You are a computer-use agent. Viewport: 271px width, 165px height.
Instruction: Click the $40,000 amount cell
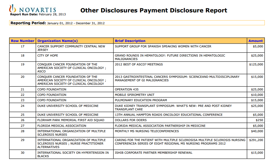(256, 133)
